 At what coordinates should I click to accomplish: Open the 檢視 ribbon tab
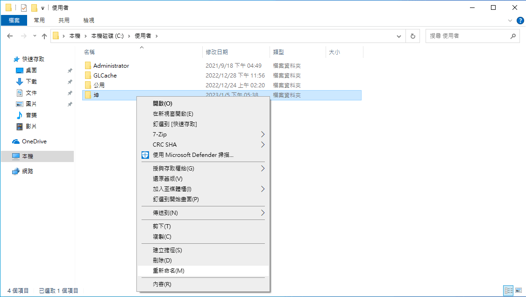(x=89, y=20)
